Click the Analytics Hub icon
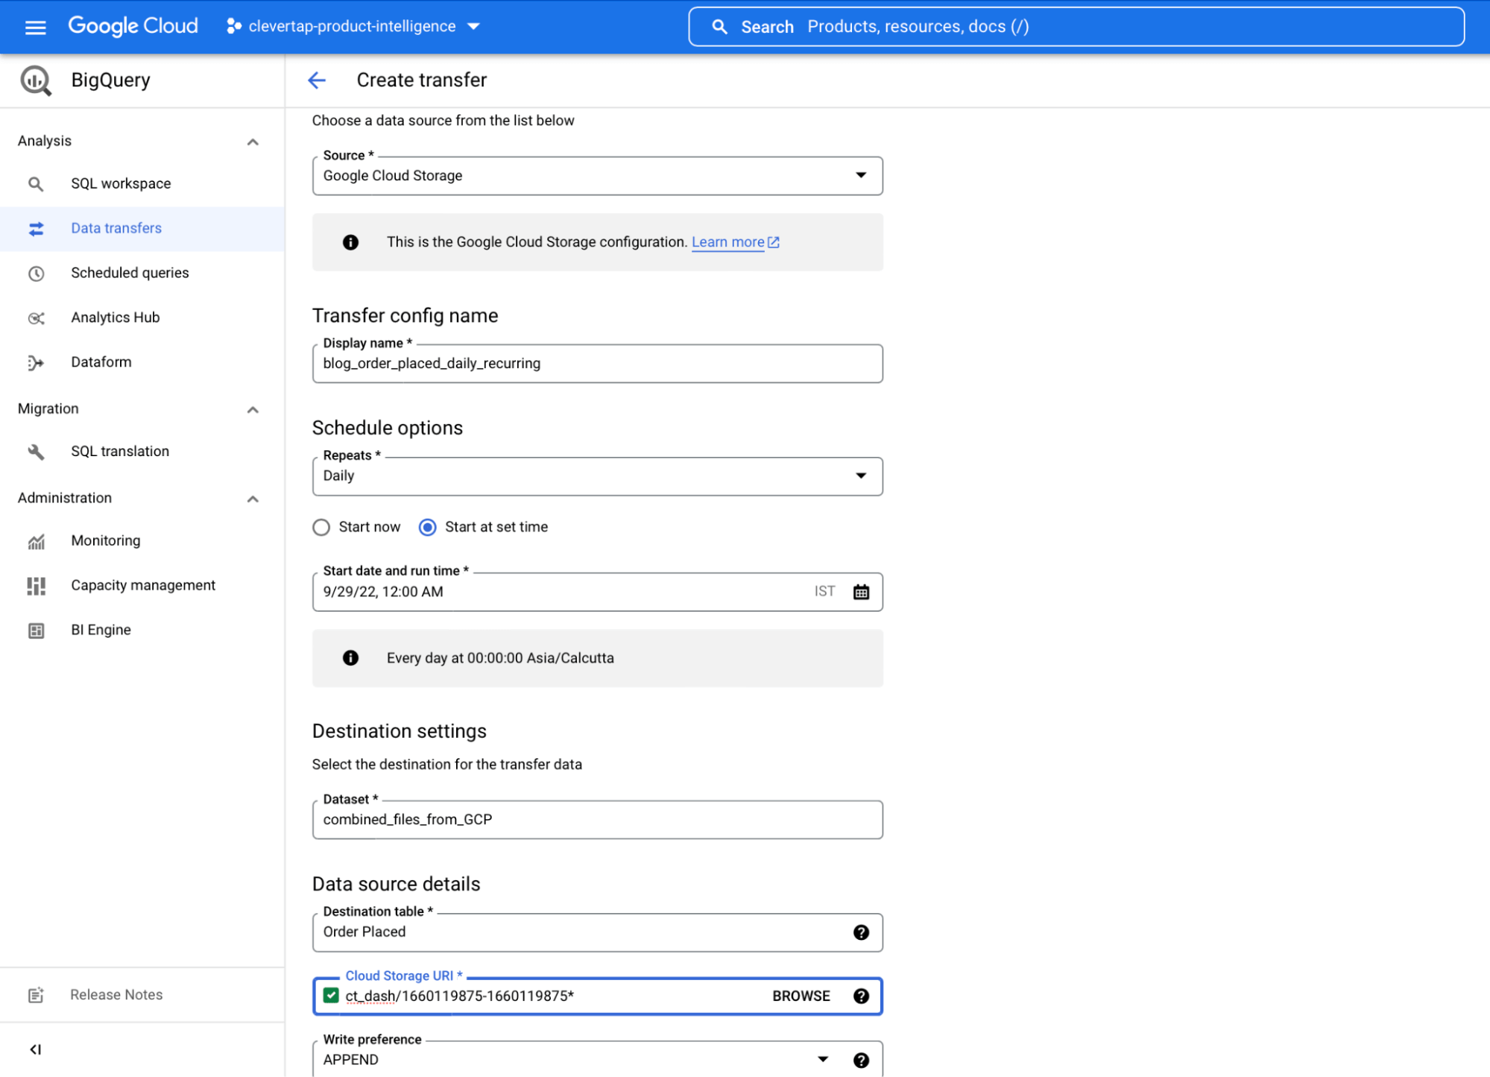The height and width of the screenshot is (1077, 1490). coord(36,318)
